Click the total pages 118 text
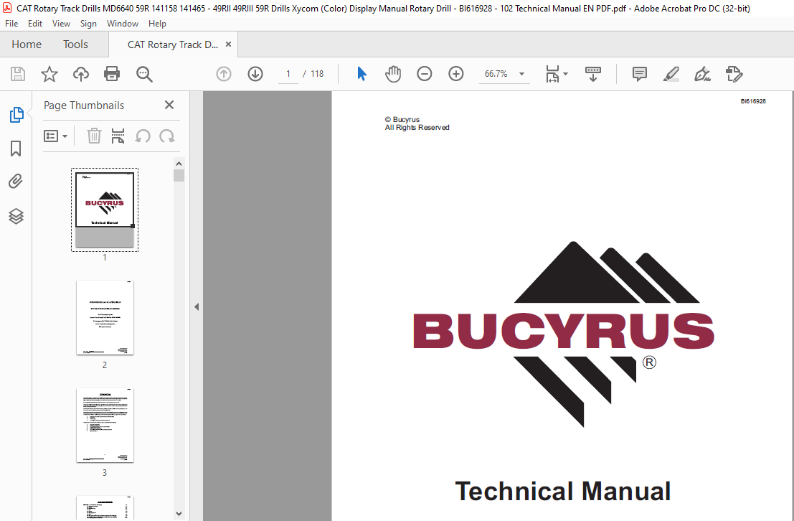The width and height of the screenshot is (794, 521). pyautogui.click(x=317, y=74)
